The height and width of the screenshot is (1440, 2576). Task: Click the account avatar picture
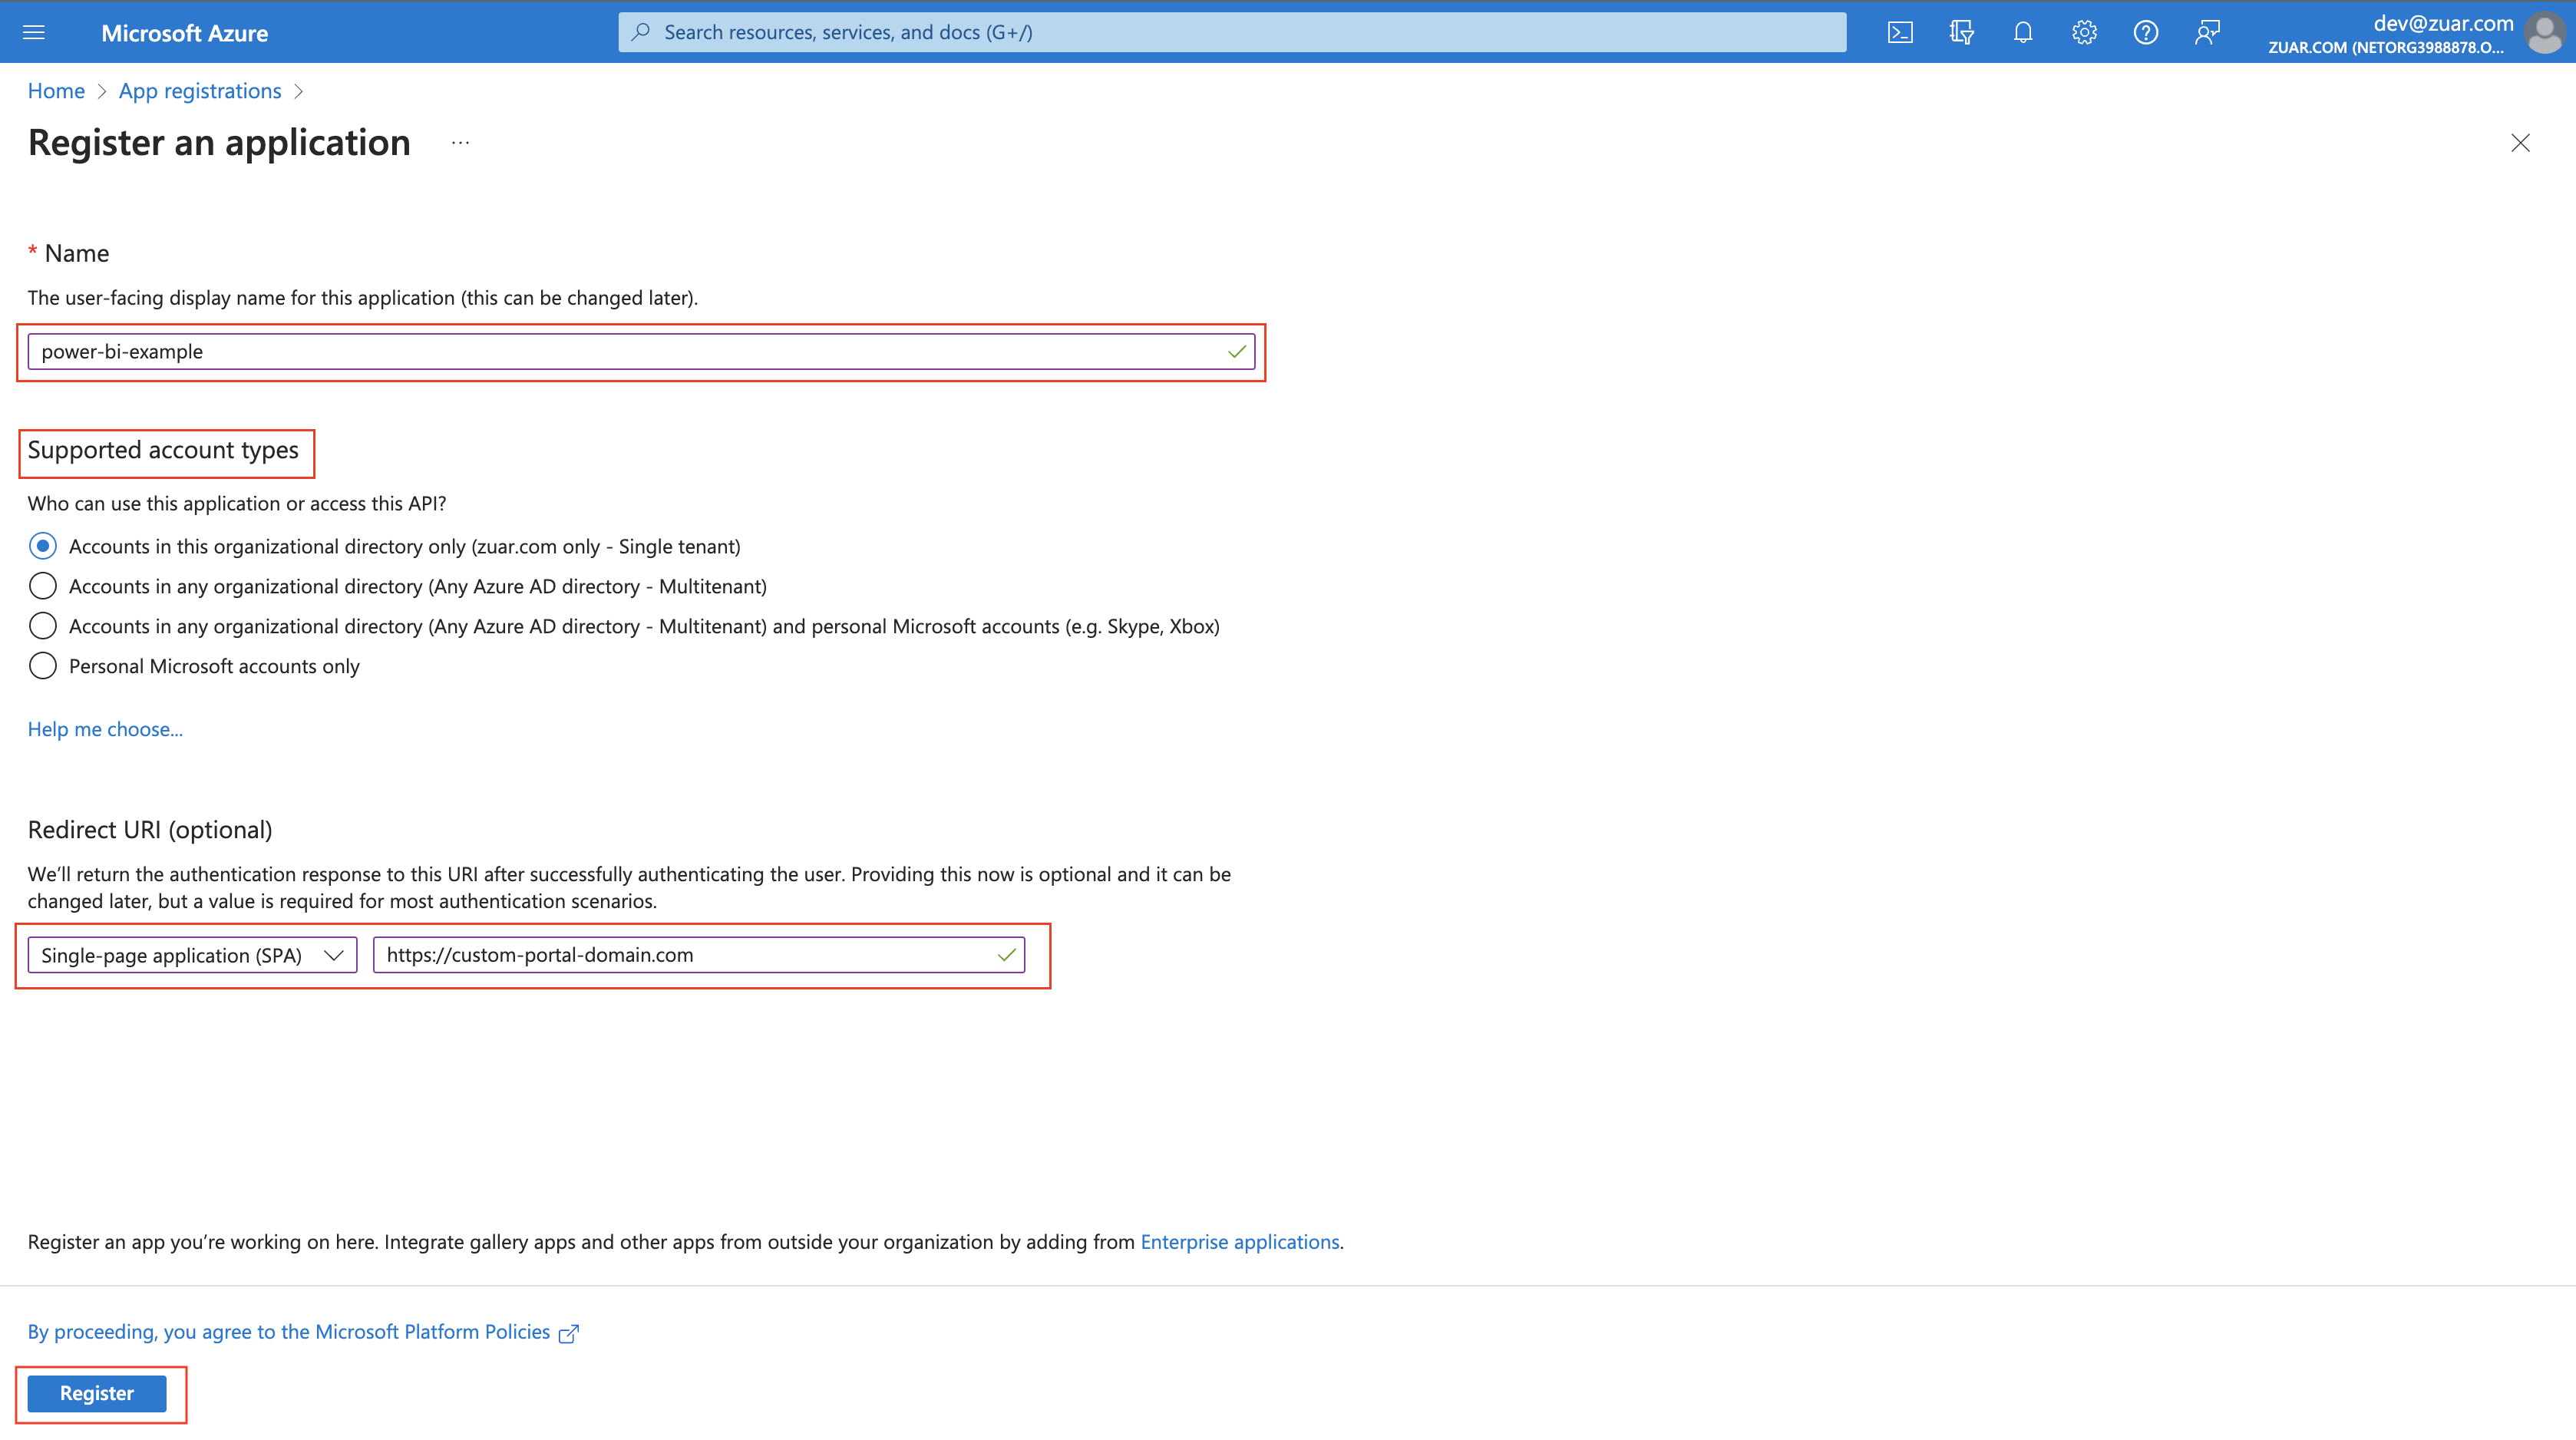[x=2545, y=33]
